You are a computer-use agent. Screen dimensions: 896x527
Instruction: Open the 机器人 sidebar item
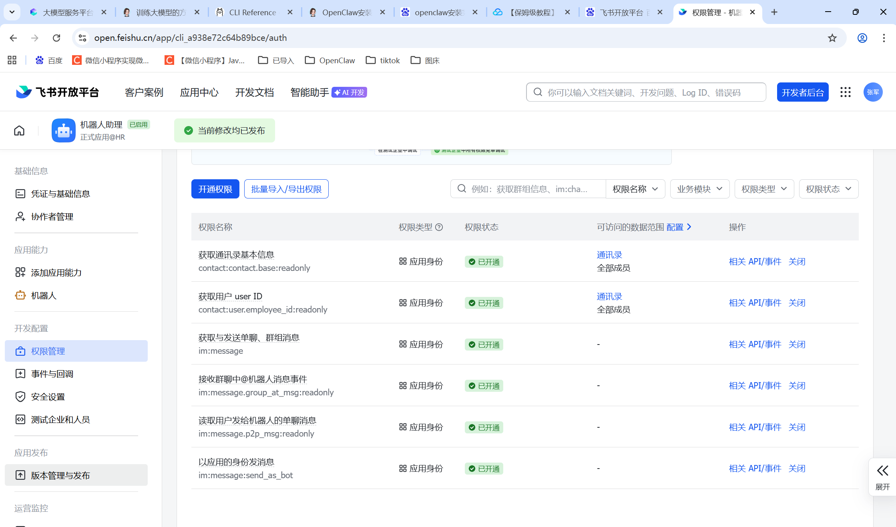coord(44,295)
